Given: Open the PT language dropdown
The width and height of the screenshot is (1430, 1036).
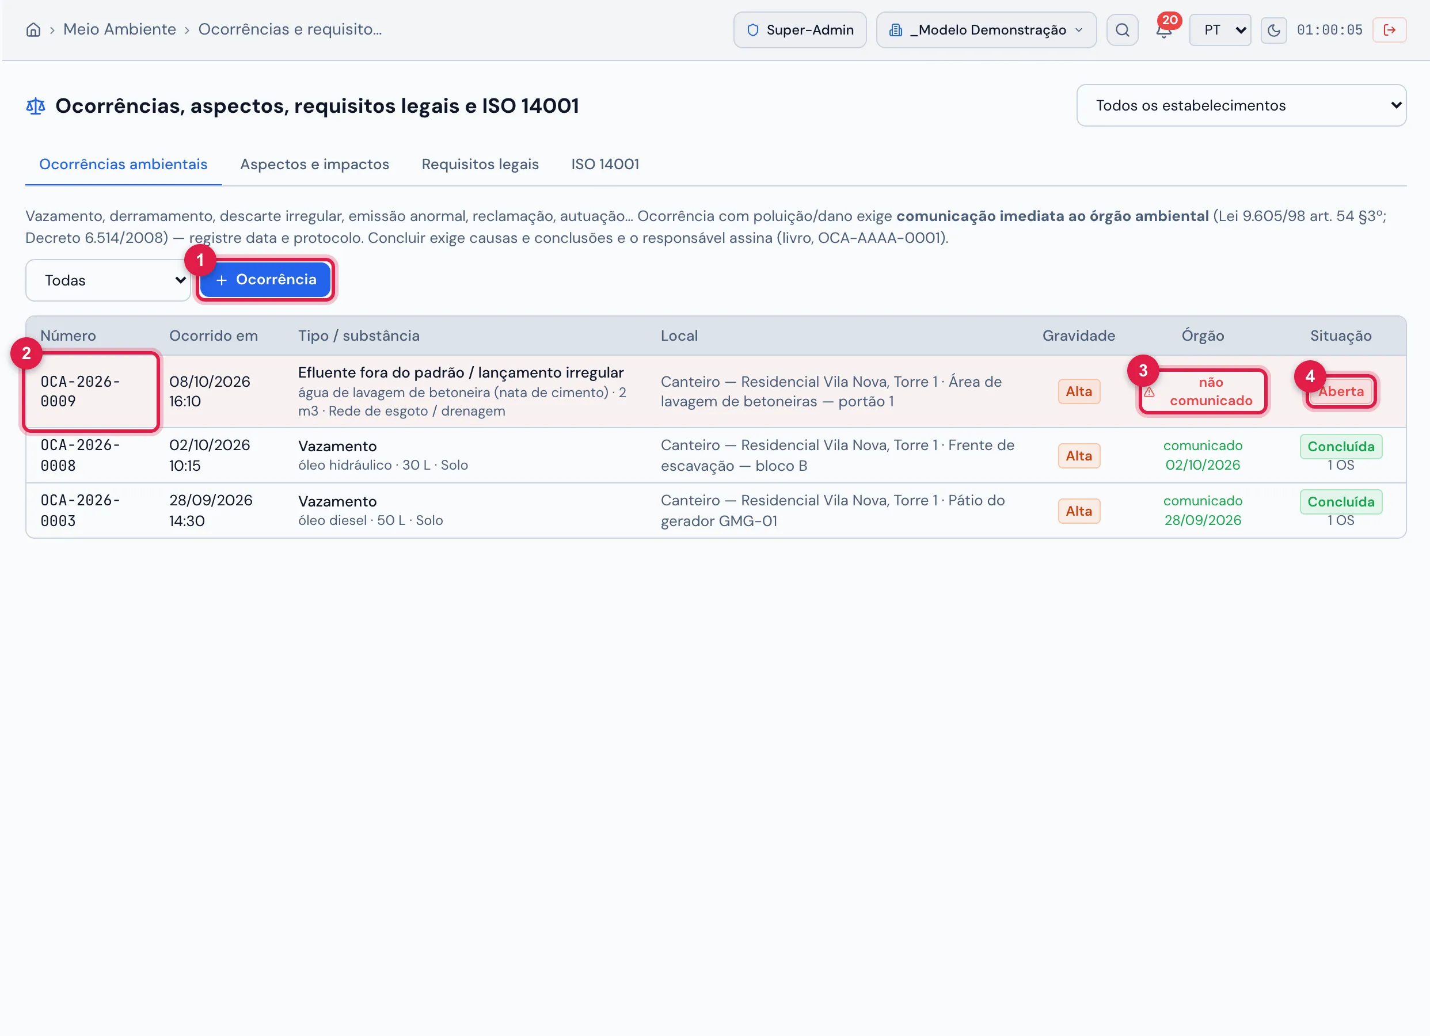Looking at the screenshot, I should (1220, 29).
